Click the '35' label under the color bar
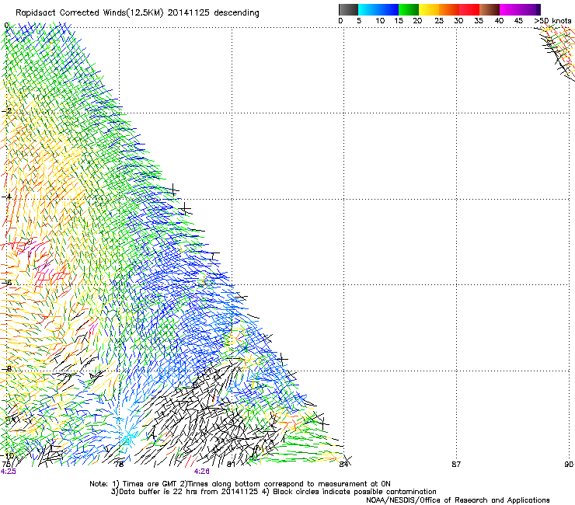 [x=479, y=21]
